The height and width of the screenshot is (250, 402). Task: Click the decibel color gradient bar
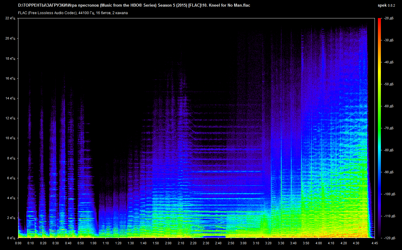[x=379, y=128]
